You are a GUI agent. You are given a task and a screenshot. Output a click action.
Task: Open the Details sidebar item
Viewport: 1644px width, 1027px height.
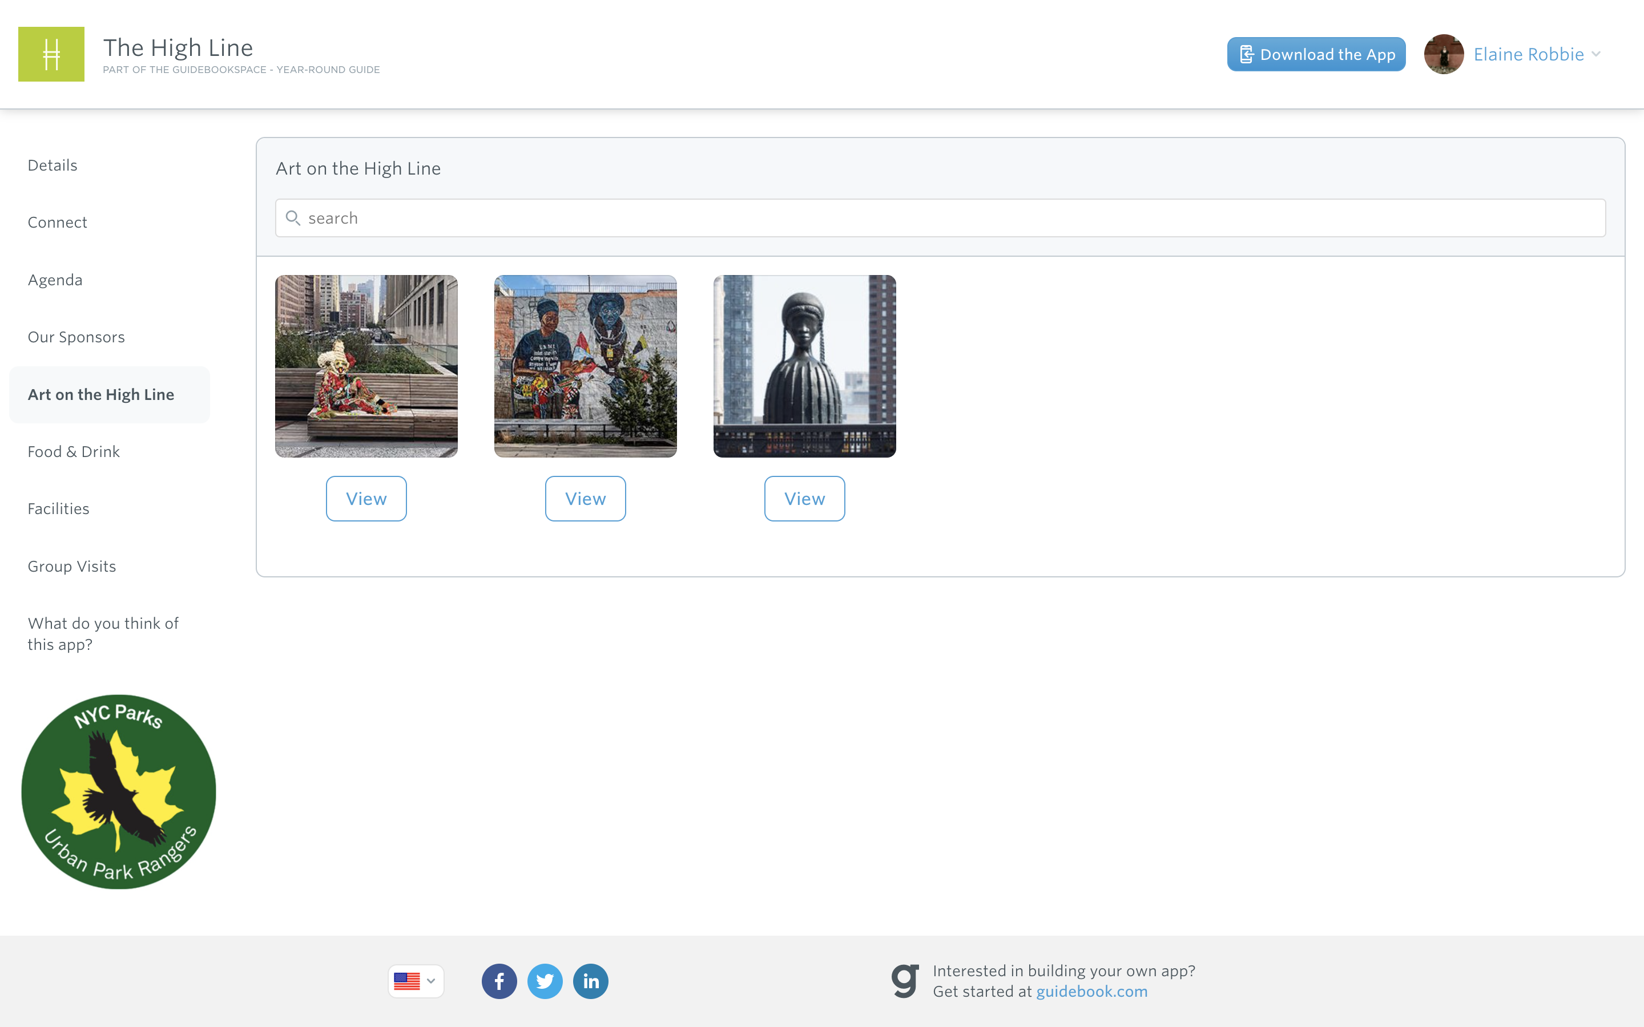tap(53, 164)
